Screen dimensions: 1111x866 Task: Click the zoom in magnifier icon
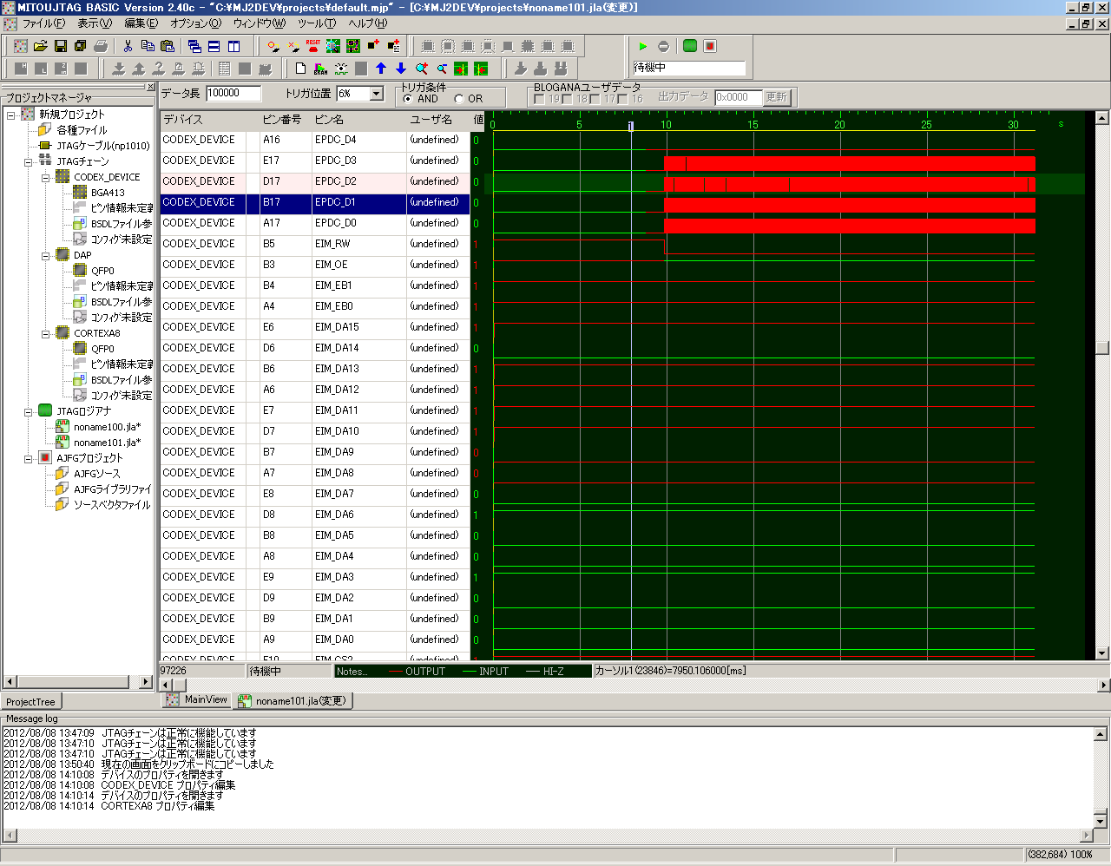[x=422, y=69]
